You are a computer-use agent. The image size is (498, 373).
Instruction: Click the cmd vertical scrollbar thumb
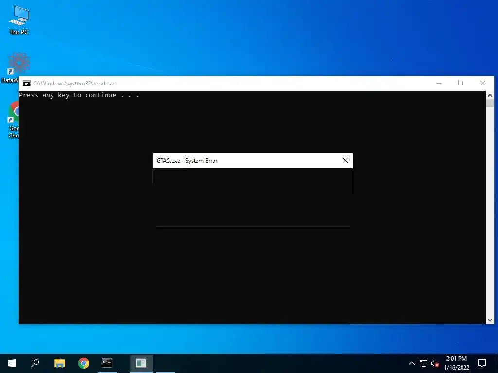pos(490,103)
